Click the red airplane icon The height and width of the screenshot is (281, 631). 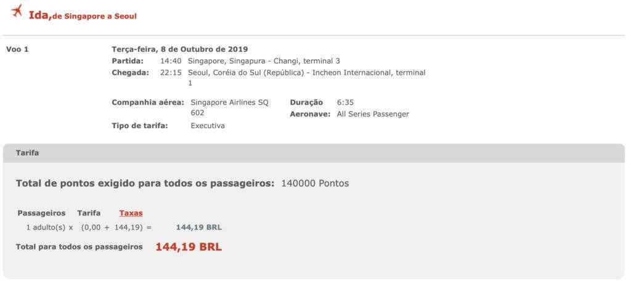17,11
